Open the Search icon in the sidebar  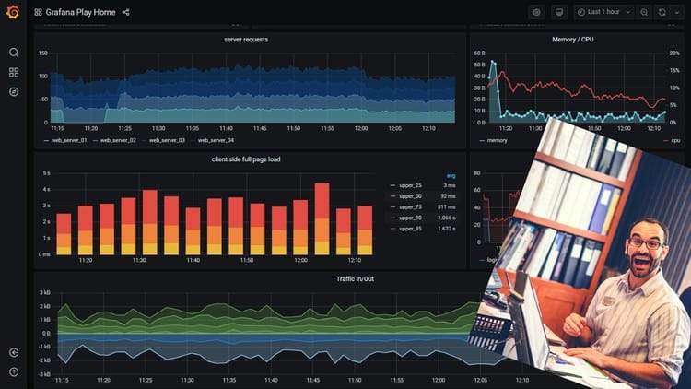click(x=14, y=53)
